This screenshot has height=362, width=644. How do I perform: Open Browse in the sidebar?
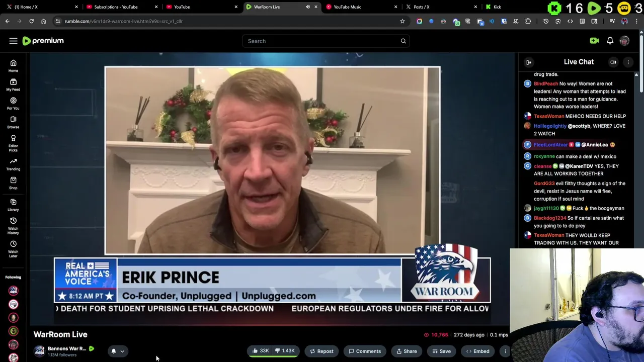tap(13, 122)
